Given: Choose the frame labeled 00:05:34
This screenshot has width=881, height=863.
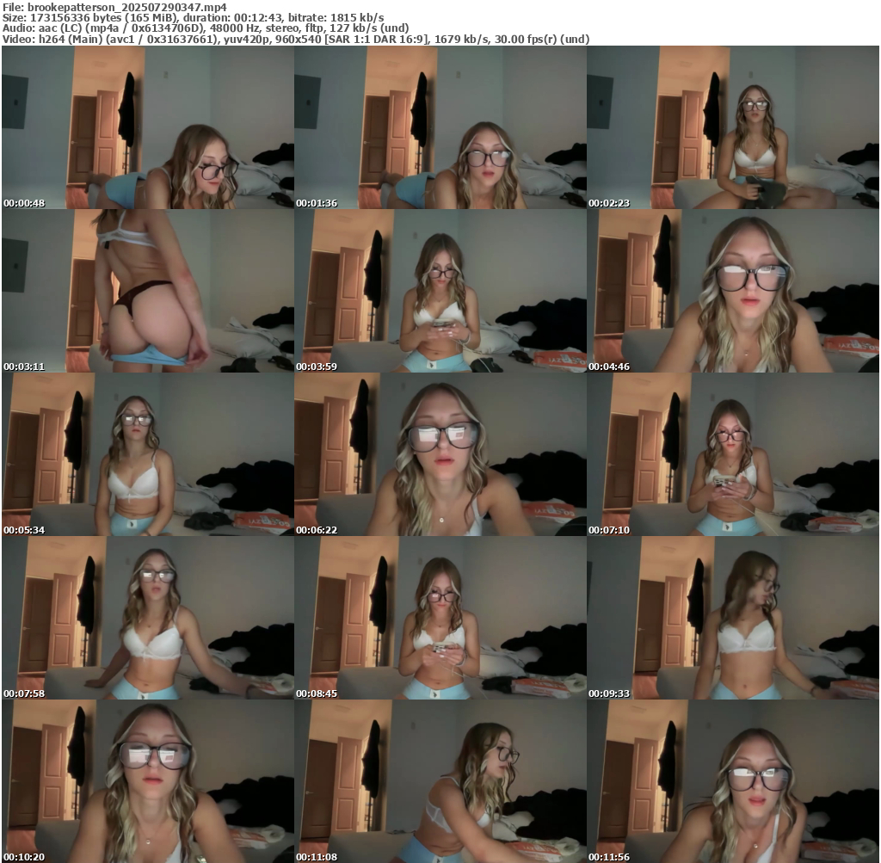Looking at the screenshot, I should (148, 454).
